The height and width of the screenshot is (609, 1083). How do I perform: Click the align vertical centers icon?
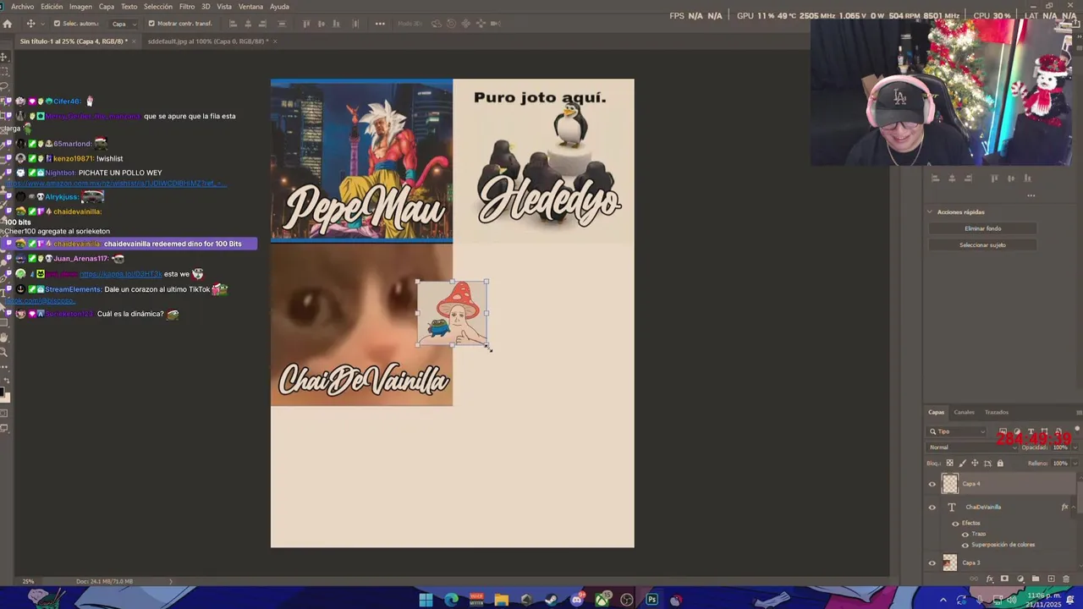322,24
